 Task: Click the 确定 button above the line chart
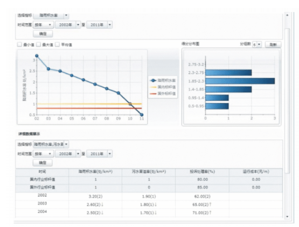[43, 34]
